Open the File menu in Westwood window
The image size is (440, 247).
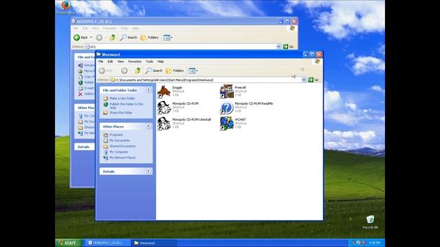click(101, 61)
